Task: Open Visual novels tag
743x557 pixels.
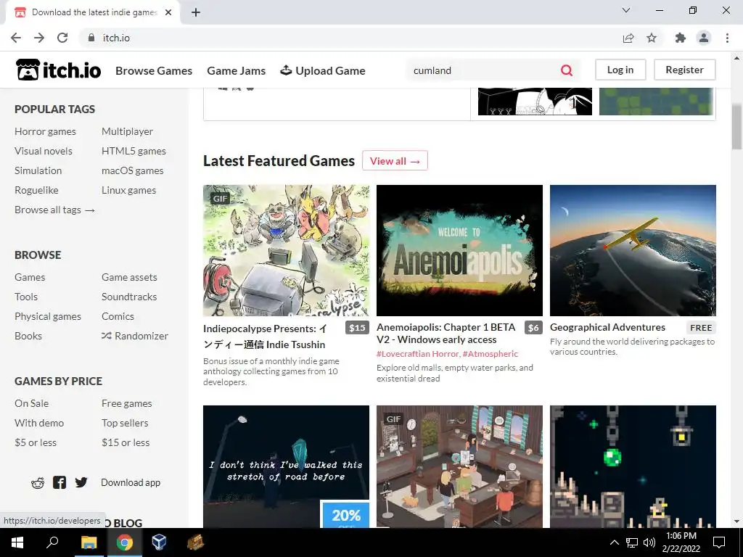Action: (44, 151)
